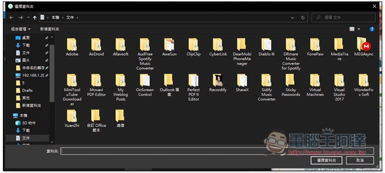
Task: Open view options dropdown arrow
Action: [359, 29]
